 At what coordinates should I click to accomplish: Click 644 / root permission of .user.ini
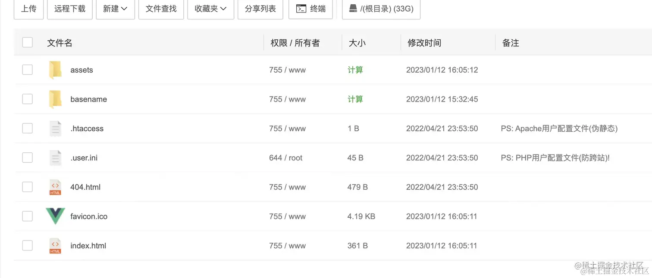[286, 158]
